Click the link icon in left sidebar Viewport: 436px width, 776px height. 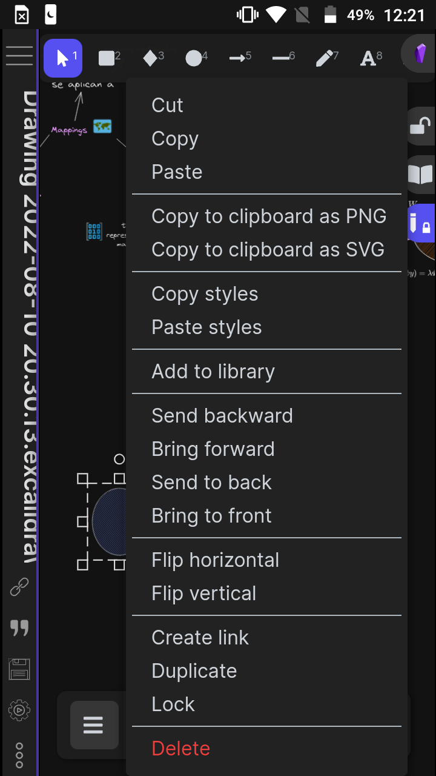(19, 586)
